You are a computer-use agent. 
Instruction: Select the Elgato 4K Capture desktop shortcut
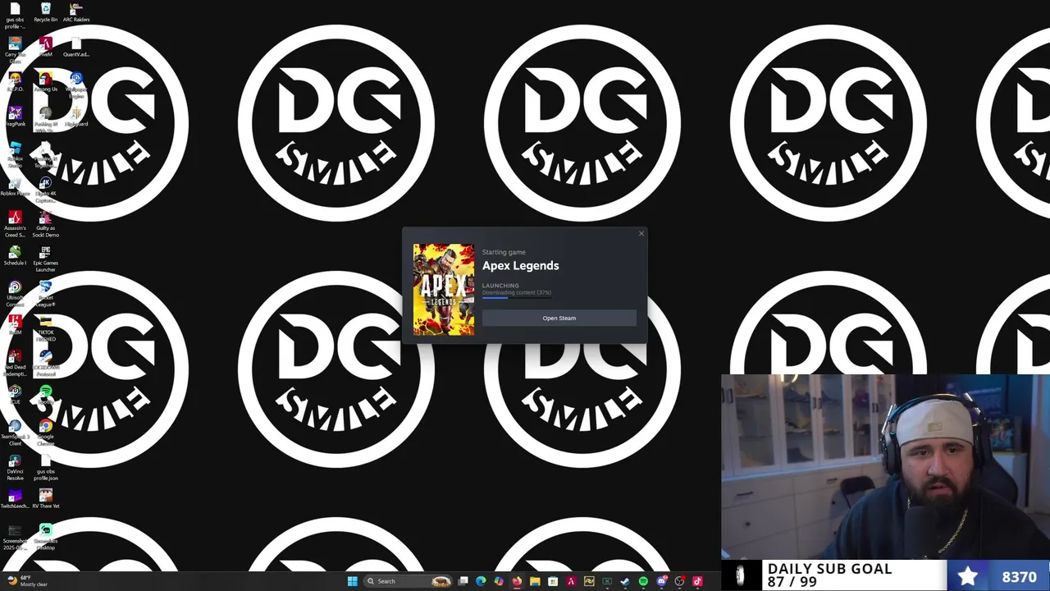tap(46, 189)
